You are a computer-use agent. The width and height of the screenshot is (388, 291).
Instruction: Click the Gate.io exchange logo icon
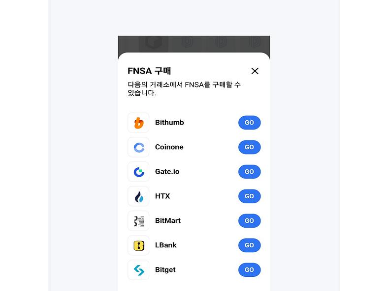(x=138, y=172)
